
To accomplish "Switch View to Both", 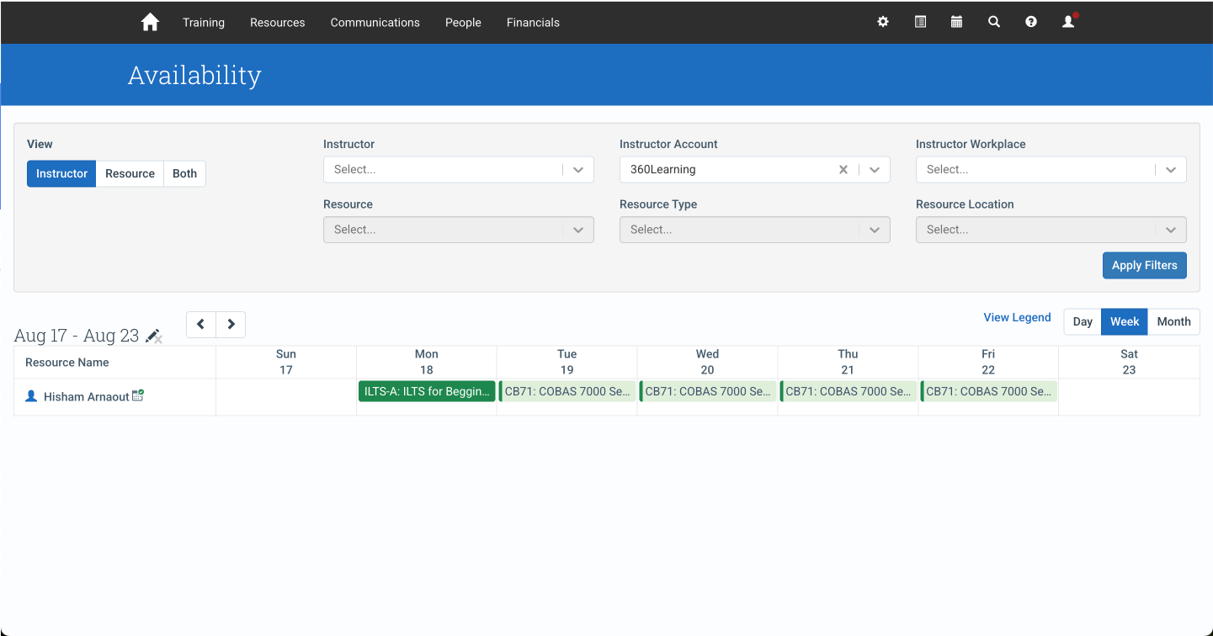I will pyautogui.click(x=184, y=173).
